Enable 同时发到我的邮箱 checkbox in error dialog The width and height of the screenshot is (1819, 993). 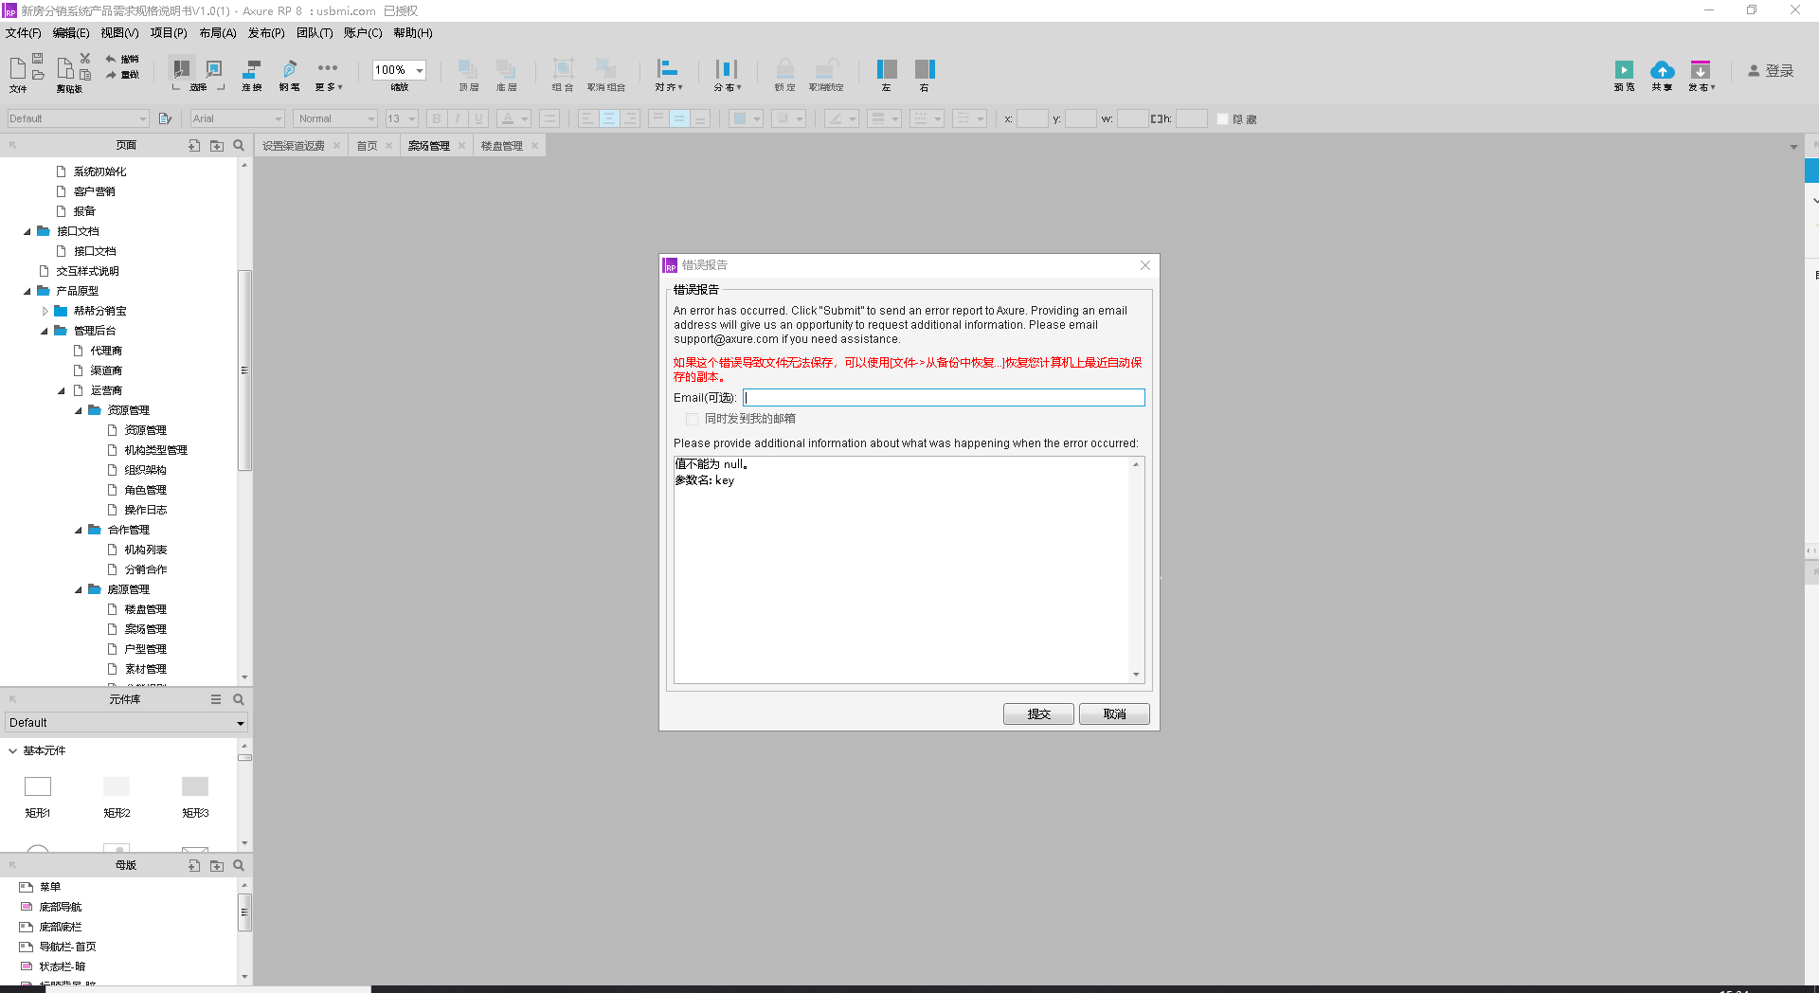coord(692,419)
